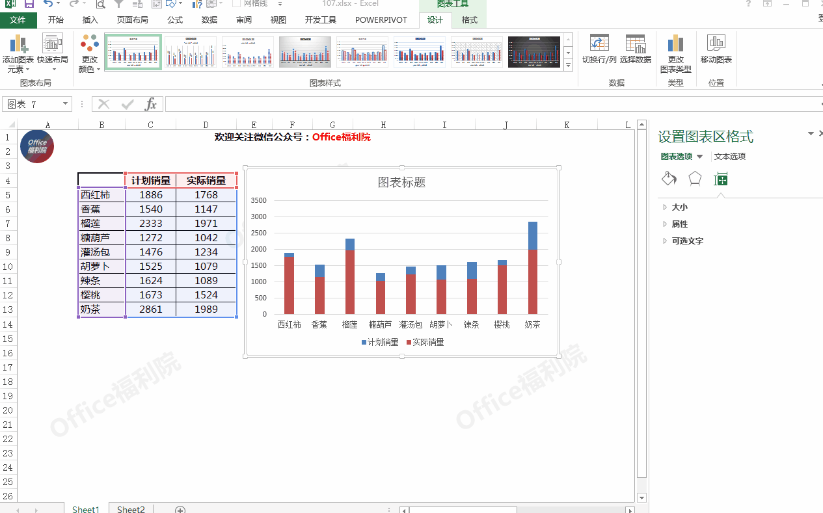
Task: Click the insert function fx icon
Action: (x=151, y=104)
